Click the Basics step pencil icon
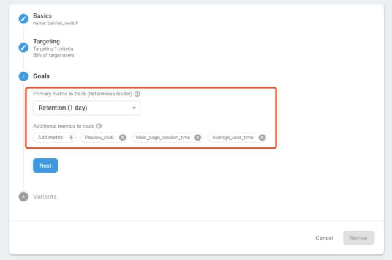The height and width of the screenshot is (260, 392). click(23, 18)
